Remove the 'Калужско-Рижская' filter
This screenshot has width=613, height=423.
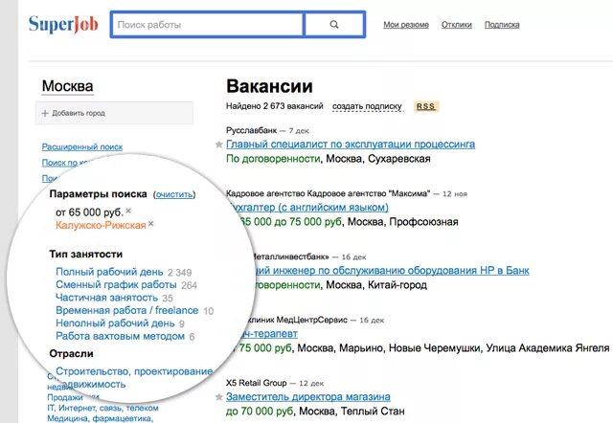click(x=151, y=223)
